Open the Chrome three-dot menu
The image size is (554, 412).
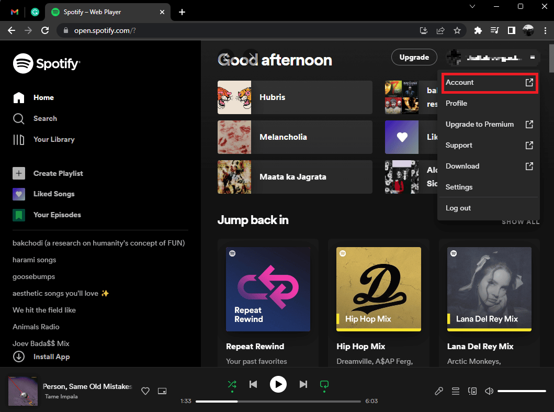[545, 31]
